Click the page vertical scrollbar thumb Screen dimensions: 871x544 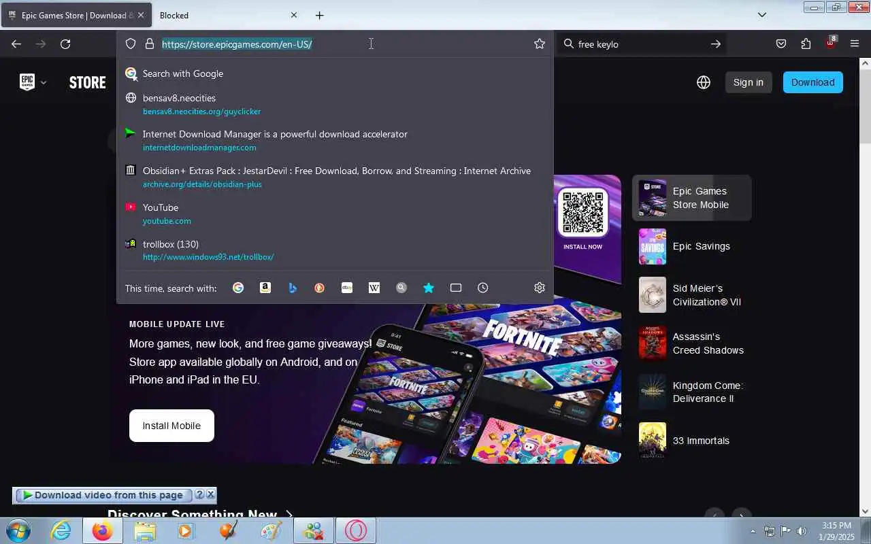tap(865, 105)
